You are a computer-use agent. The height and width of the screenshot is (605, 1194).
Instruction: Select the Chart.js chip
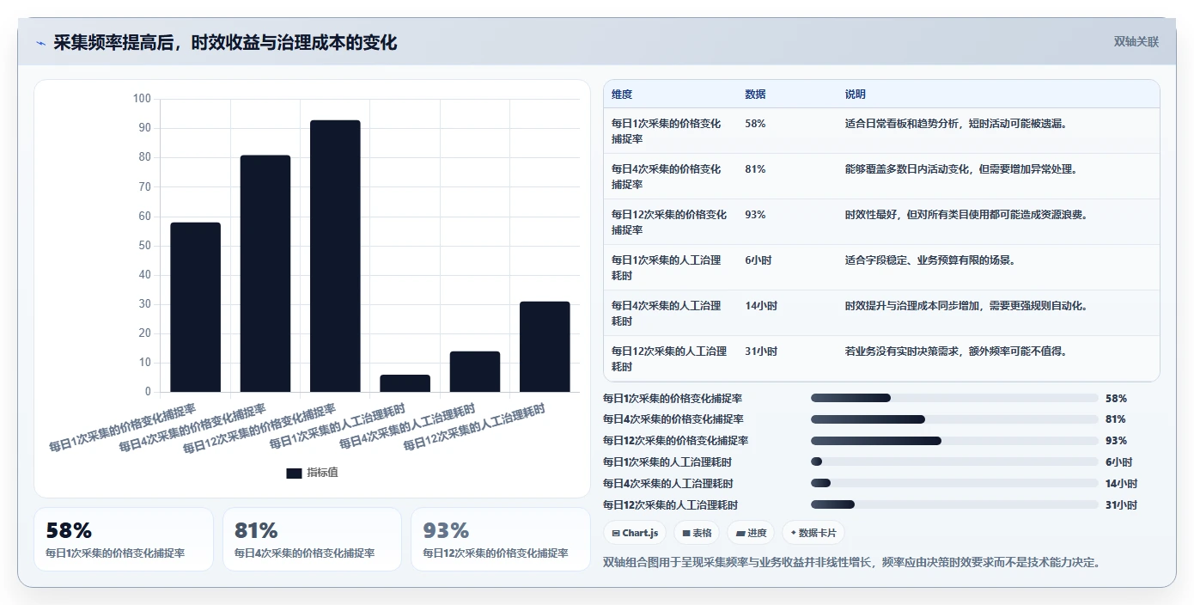pos(635,533)
